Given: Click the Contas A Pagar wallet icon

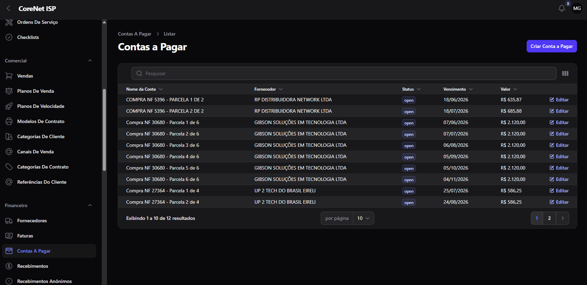Looking at the screenshot, I should pos(9,251).
